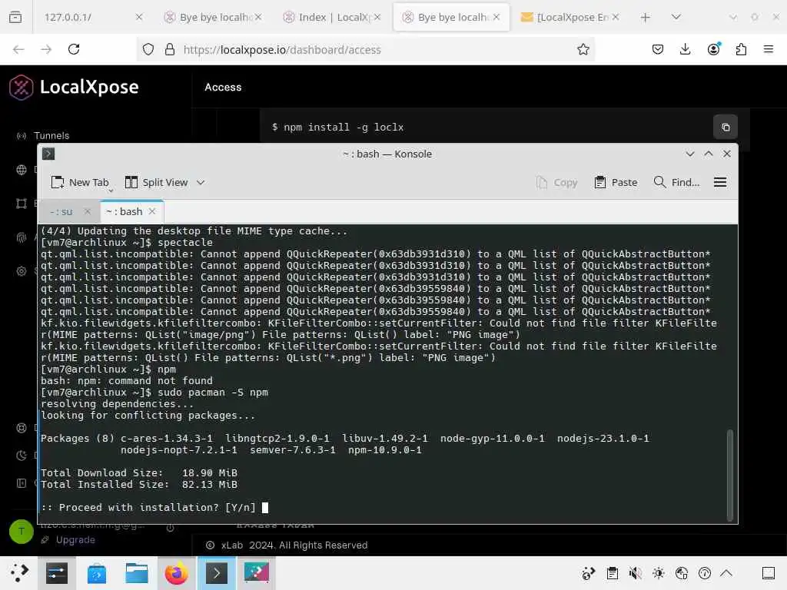The image size is (787, 590).
Task: Open the list all tabs dropdown
Action: click(676, 17)
